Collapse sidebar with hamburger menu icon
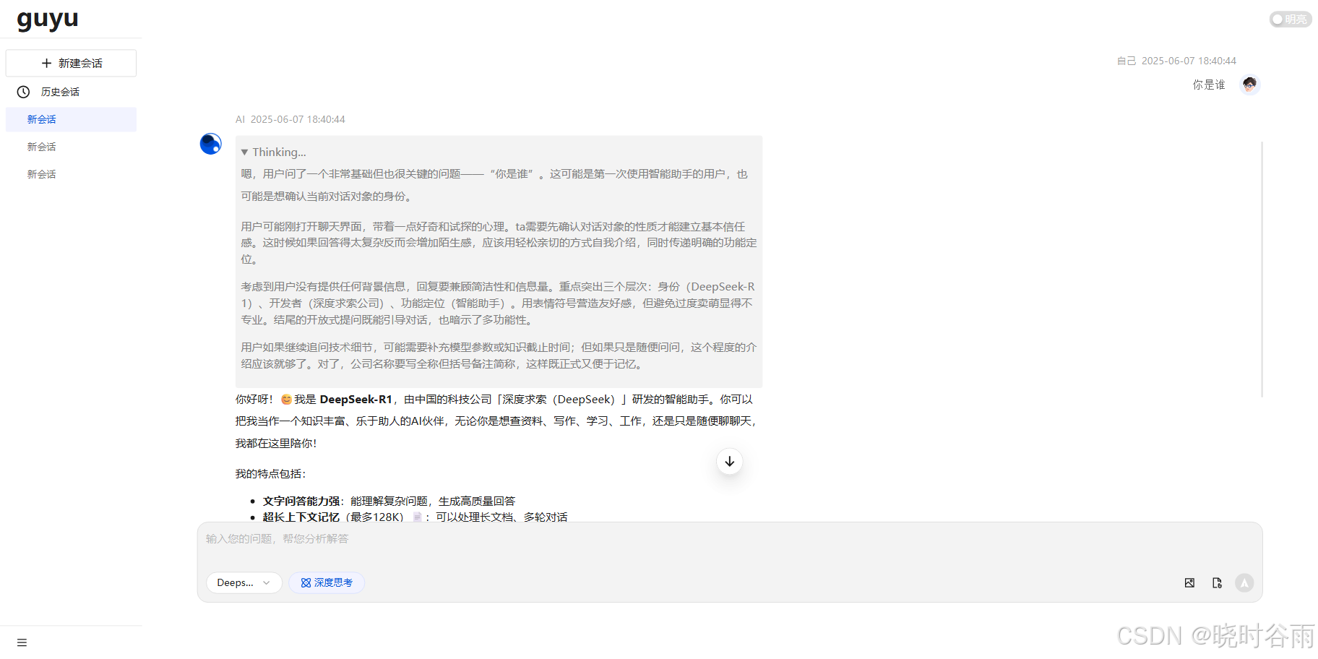Viewport: 1318px width, 659px height. [22, 642]
